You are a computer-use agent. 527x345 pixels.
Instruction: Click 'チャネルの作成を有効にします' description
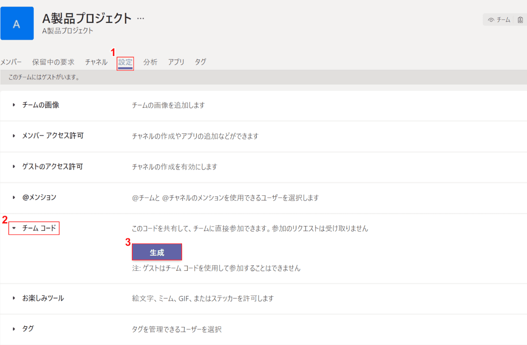[175, 166]
